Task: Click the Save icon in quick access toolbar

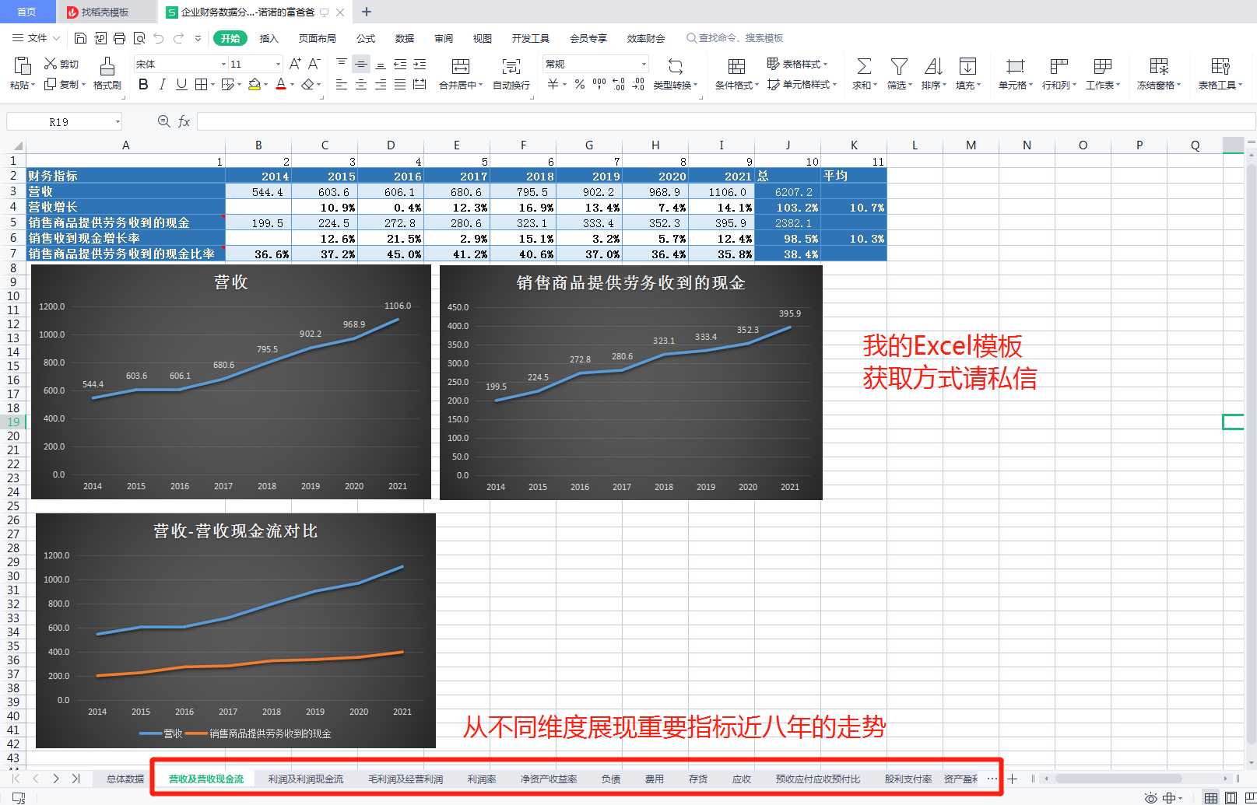Action: [80, 38]
